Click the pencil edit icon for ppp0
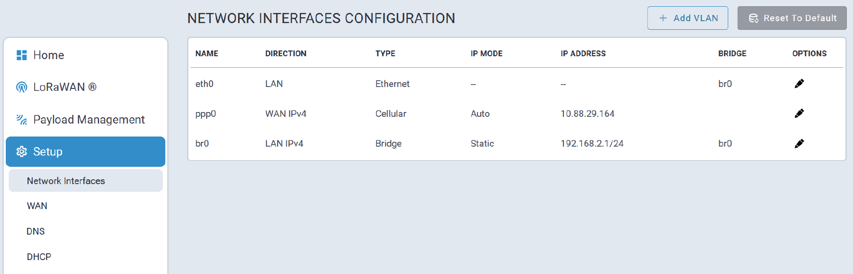 799,113
